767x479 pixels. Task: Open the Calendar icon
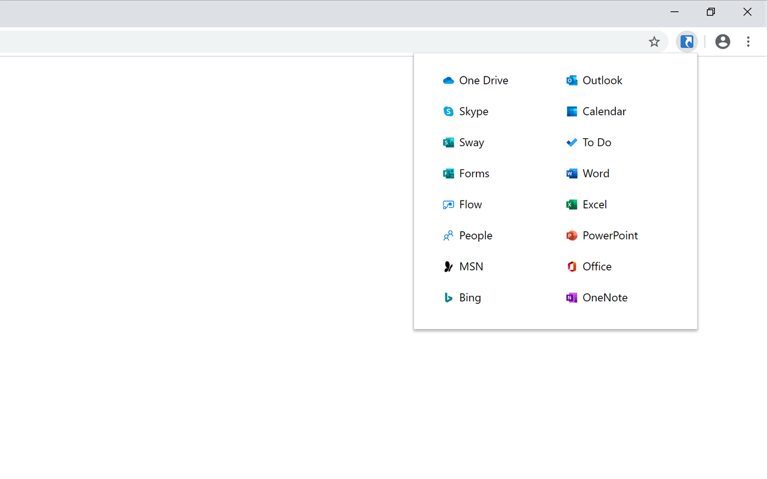[572, 111]
